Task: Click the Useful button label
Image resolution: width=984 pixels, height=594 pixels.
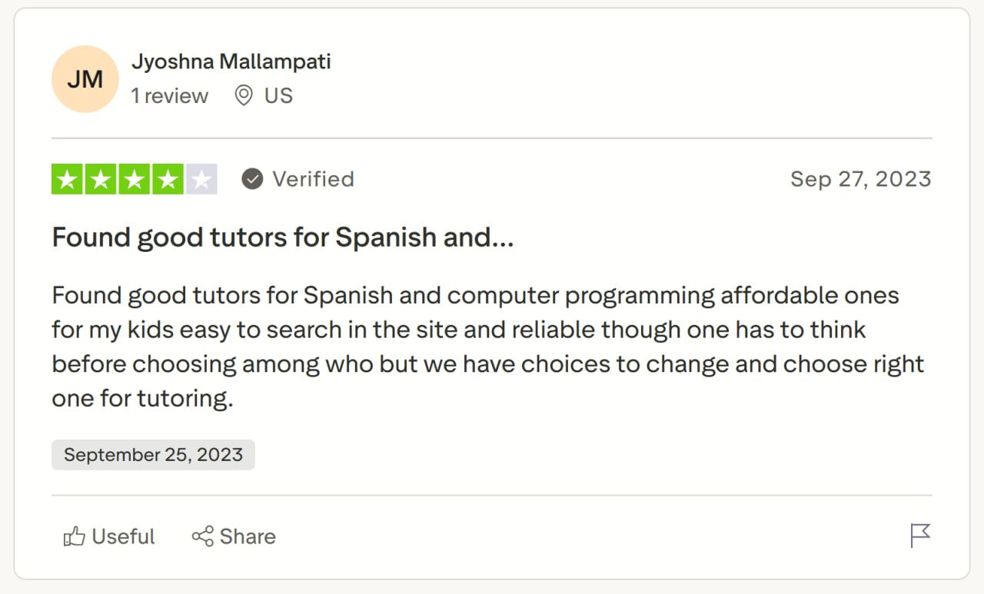Action: click(x=123, y=536)
